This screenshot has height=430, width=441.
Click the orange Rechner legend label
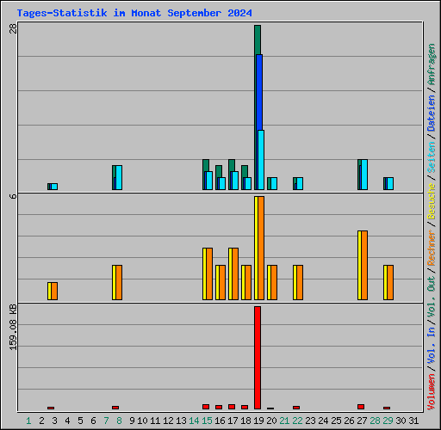[431, 248]
